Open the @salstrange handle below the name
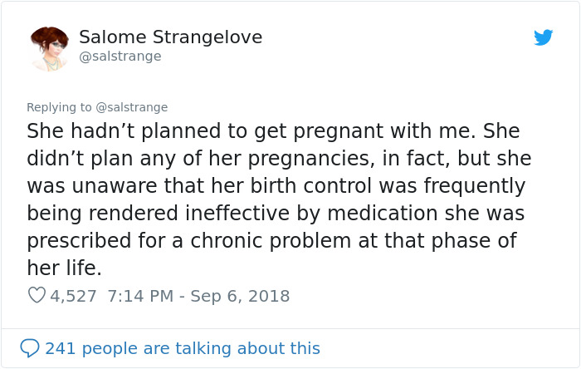The width and height of the screenshot is (581, 369). [x=120, y=57]
